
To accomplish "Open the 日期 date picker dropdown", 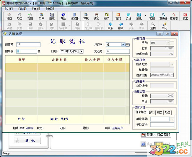I will click(82, 51).
